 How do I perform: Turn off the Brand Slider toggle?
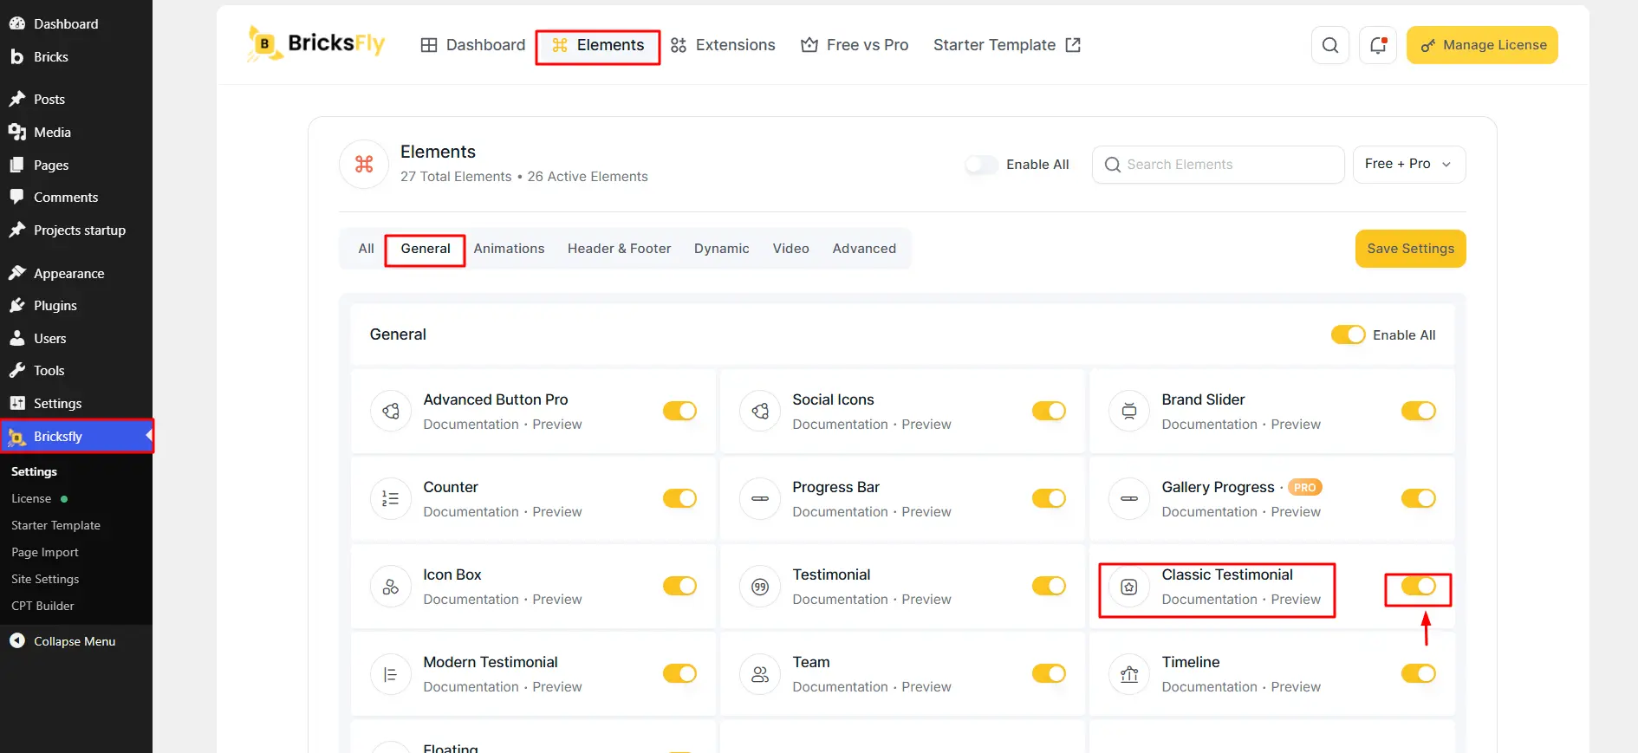pos(1418,411)
